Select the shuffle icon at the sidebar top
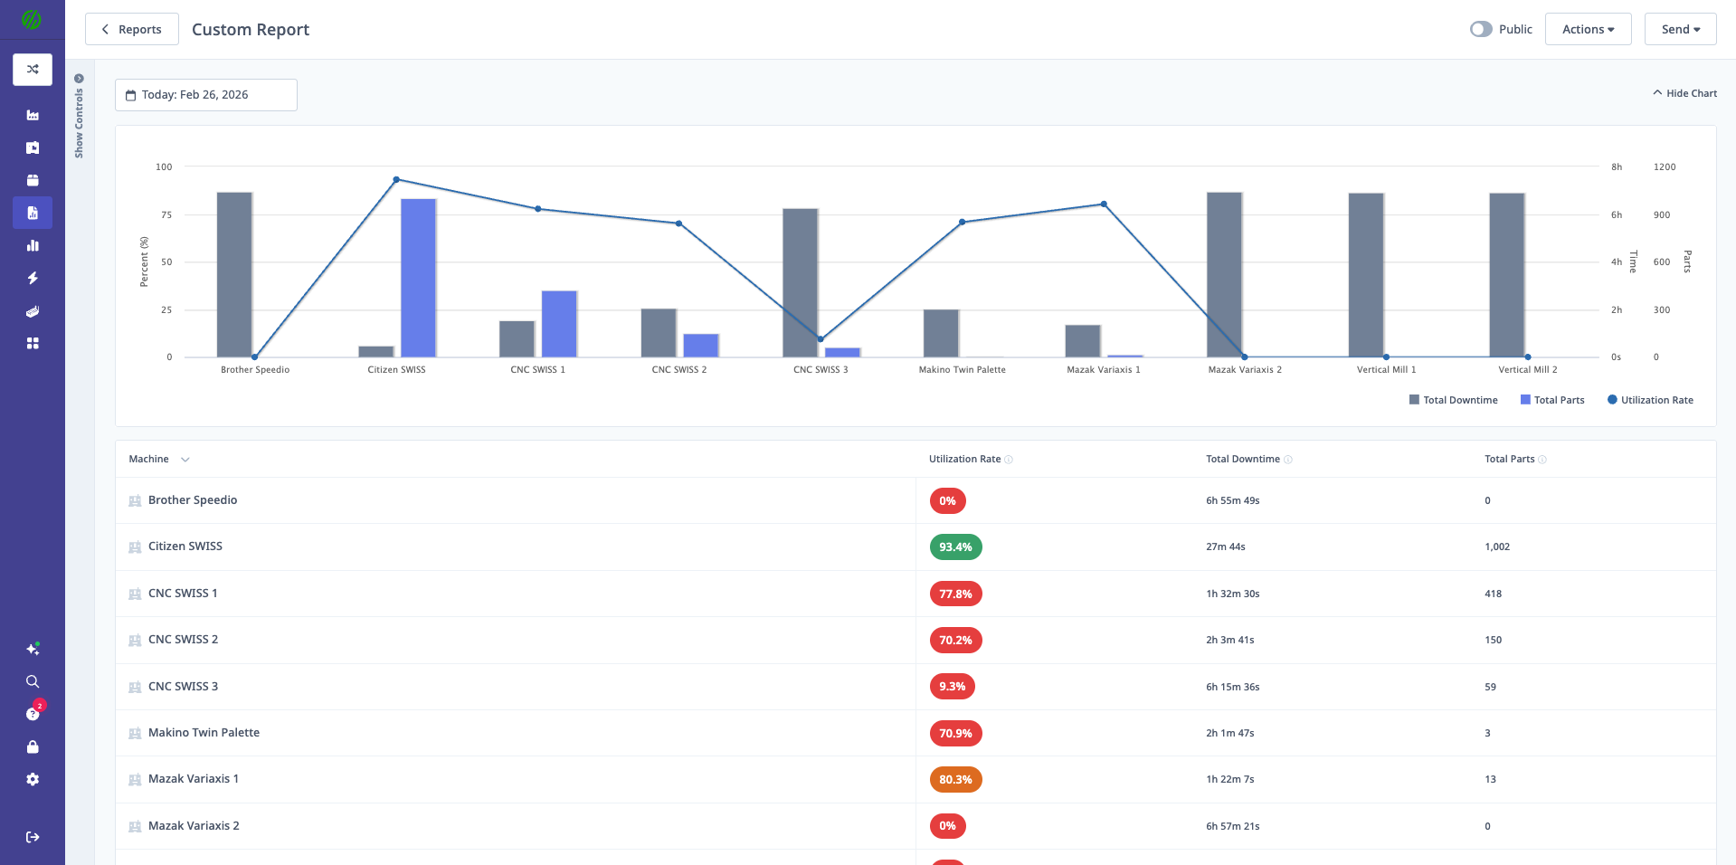 coord(33,69)
